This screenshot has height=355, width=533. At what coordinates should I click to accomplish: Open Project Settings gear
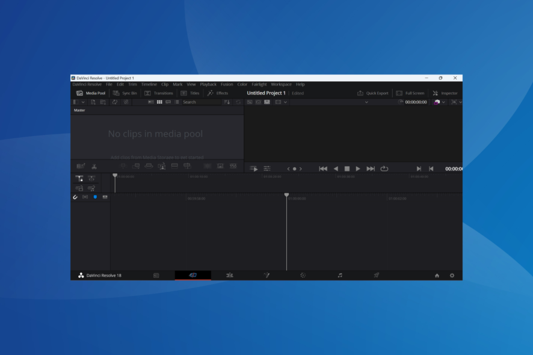tap(451, 275)
